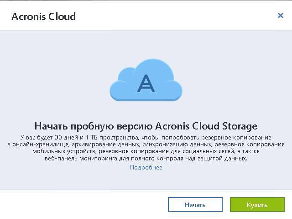Click the description line starting У вас будет
The width and height of the screenshot is (292, 219).
pos(146,137)
